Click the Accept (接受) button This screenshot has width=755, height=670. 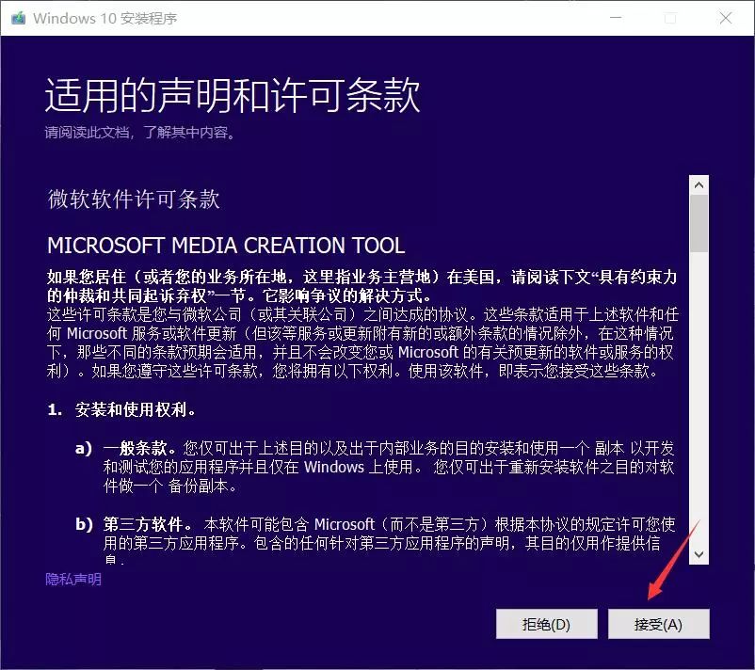point(659,623)
